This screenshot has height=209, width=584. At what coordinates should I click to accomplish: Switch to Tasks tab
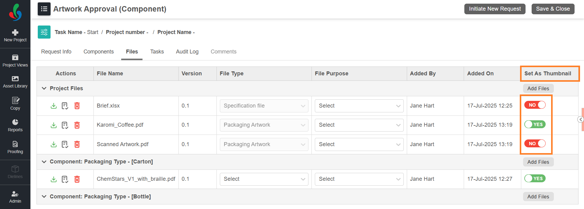tap(157, 52)
